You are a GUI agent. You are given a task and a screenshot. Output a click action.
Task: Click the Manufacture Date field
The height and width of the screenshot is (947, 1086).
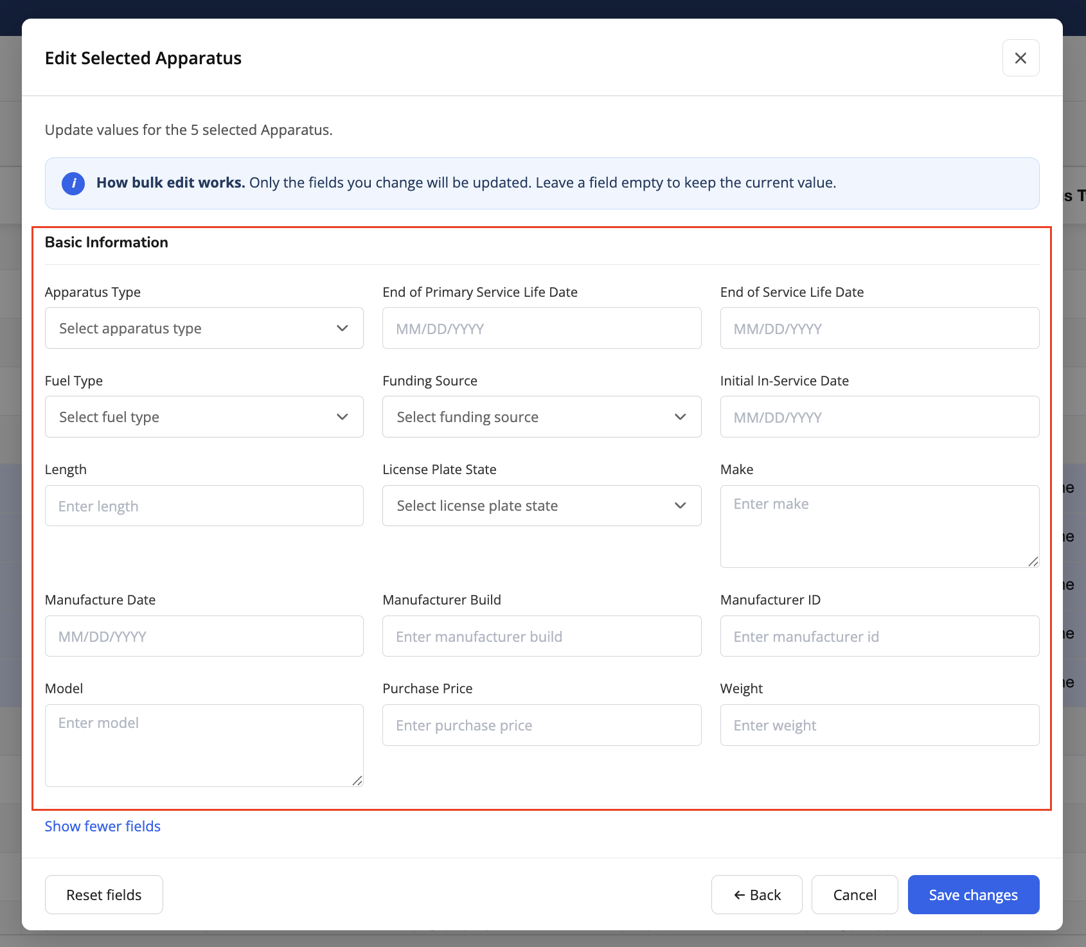(x=204, y=636)
